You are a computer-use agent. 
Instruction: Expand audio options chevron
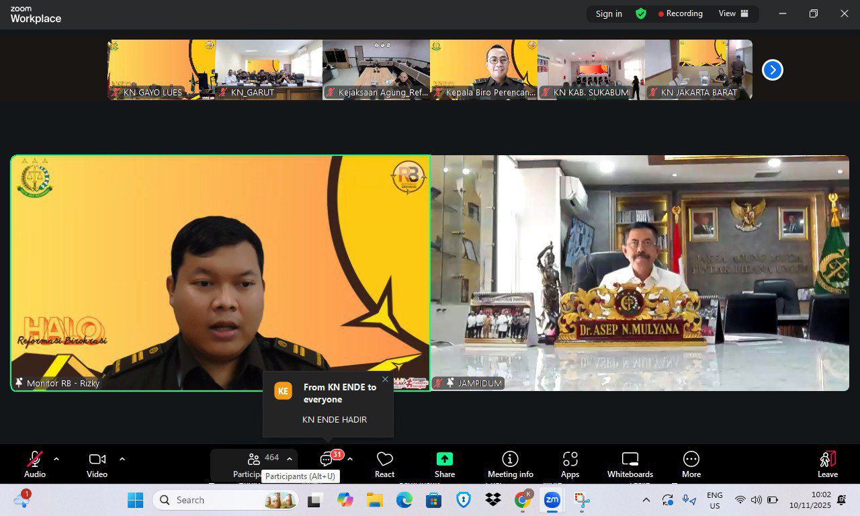[x=56, y=459]
